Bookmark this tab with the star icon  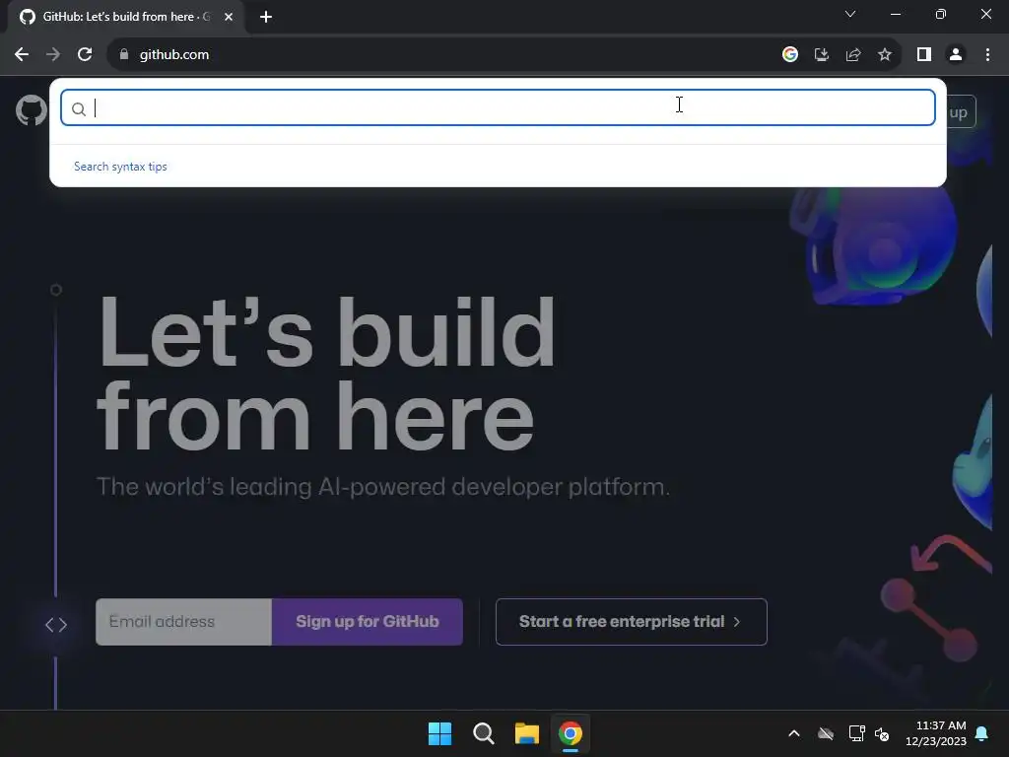(885, 55)
